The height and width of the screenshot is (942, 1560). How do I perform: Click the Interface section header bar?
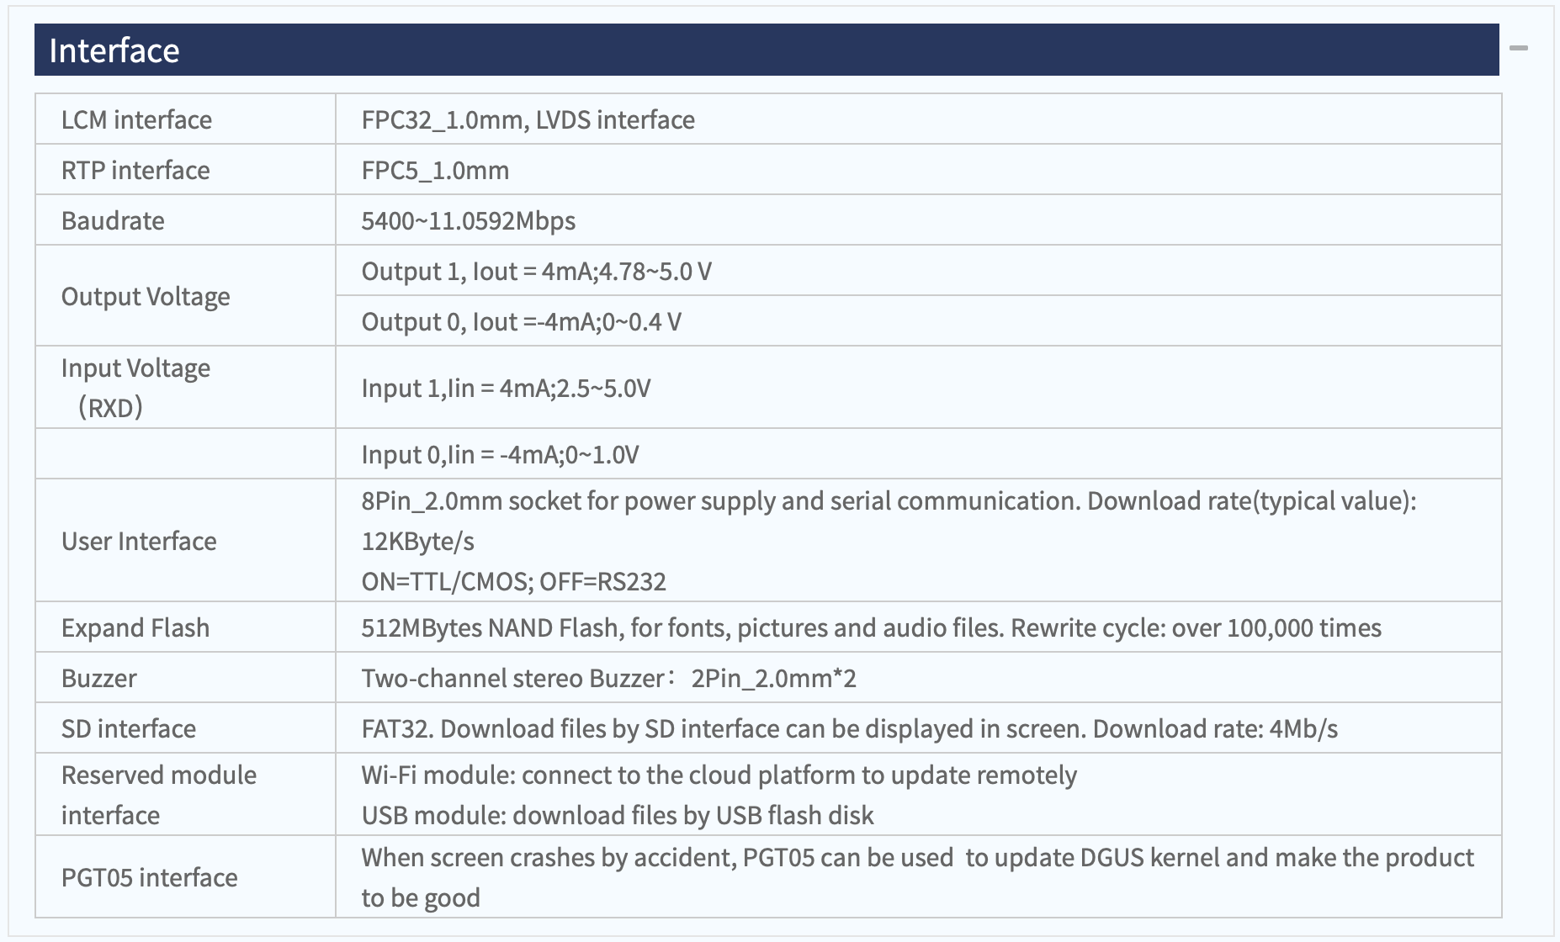(x=767, y=50)
